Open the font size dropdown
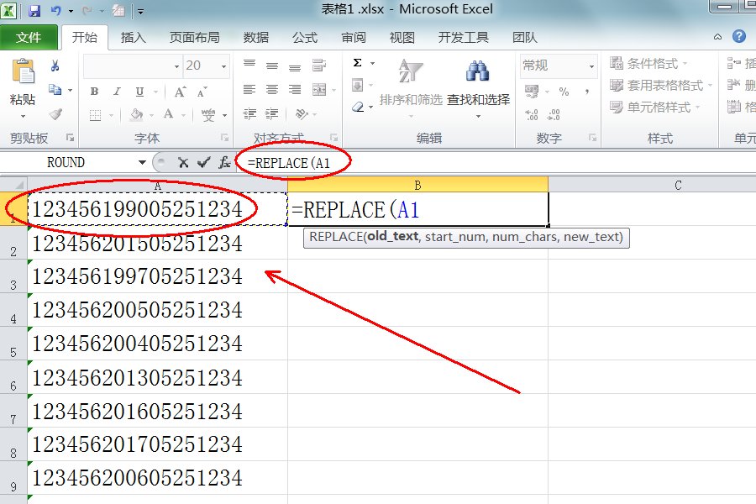 tap(224, 66)
